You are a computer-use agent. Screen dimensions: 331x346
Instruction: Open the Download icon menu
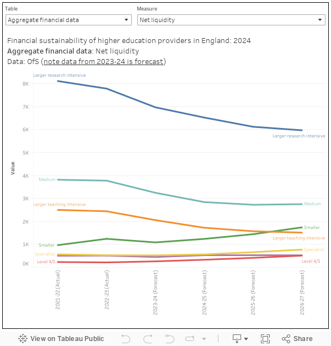[239, 339]
